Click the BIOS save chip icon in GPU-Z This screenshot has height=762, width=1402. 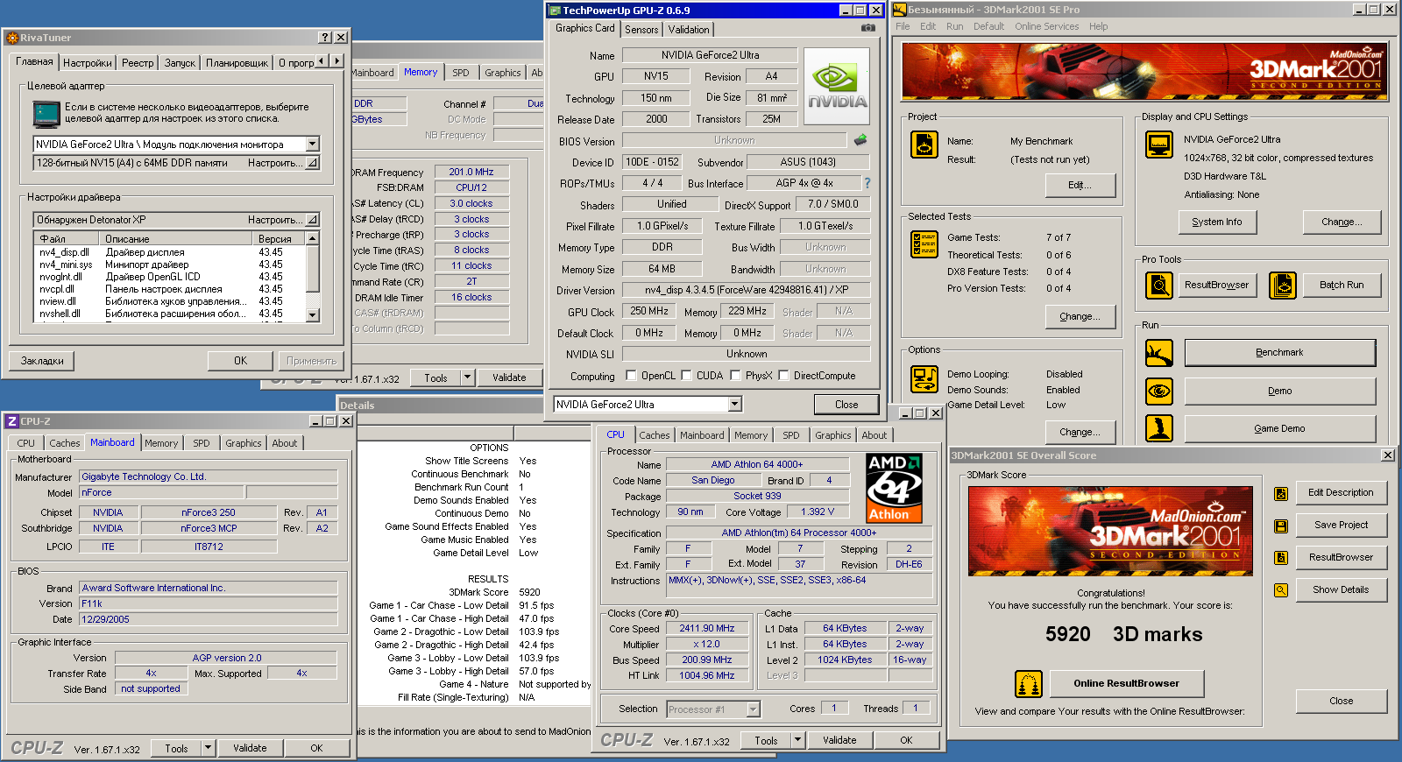click(860, 140)
